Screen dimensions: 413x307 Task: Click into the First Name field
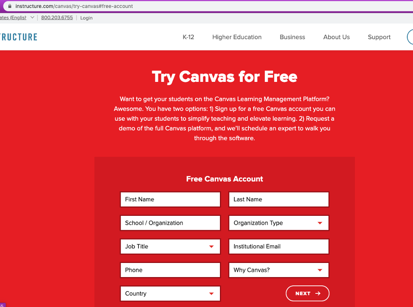(x=170, y=200)
